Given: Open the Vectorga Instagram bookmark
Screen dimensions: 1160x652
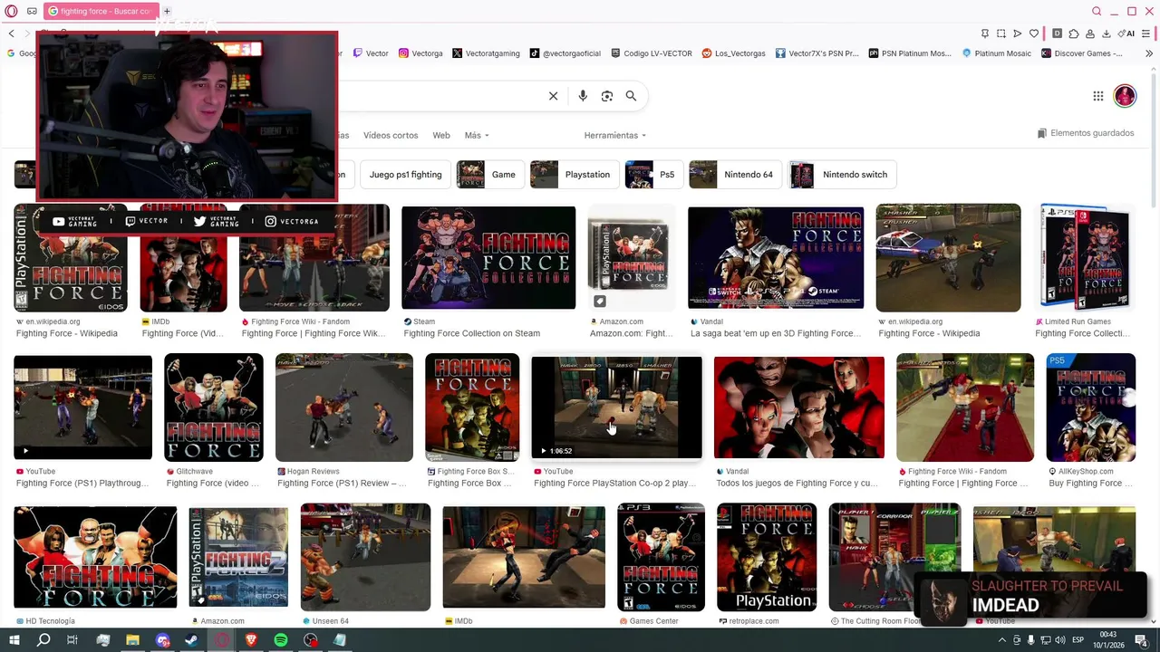Looking at the screenshot, I should [x=420, y=53].
